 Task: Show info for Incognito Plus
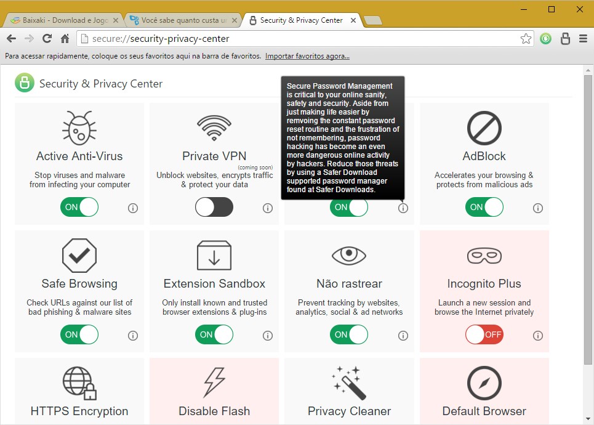[x=537, y=335]
